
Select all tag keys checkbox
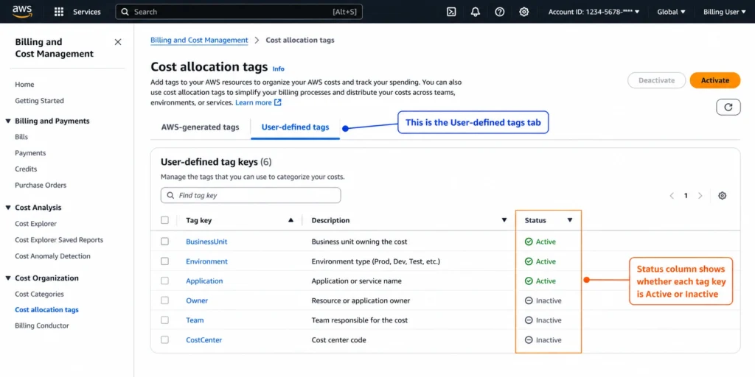coord(164,220)
